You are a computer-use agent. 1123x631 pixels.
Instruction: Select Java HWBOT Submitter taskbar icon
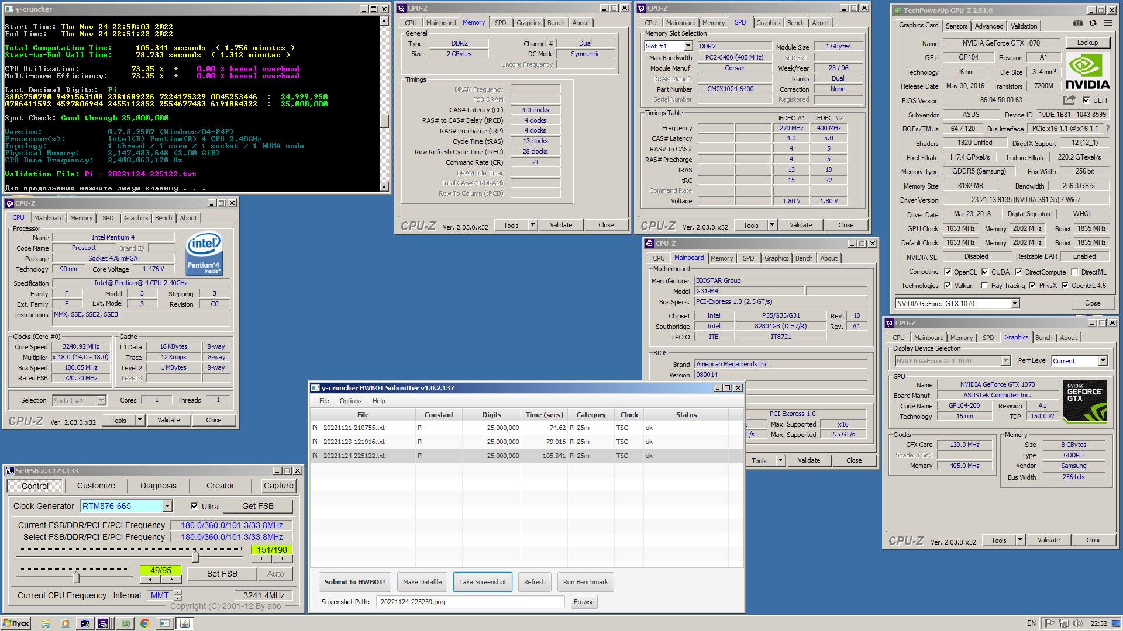pyautogui.click(x=185, y=623)
